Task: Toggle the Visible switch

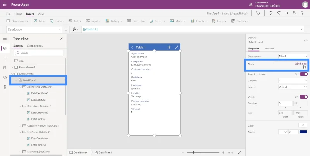Action: coord(303,97)
